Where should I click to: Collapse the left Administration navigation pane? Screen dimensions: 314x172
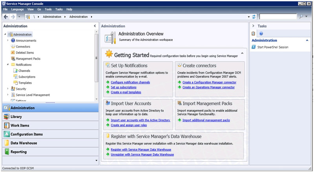coord(95,26)
